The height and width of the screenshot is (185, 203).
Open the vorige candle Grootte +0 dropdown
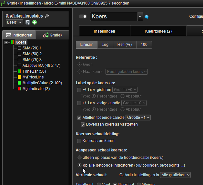coord(134,103)
